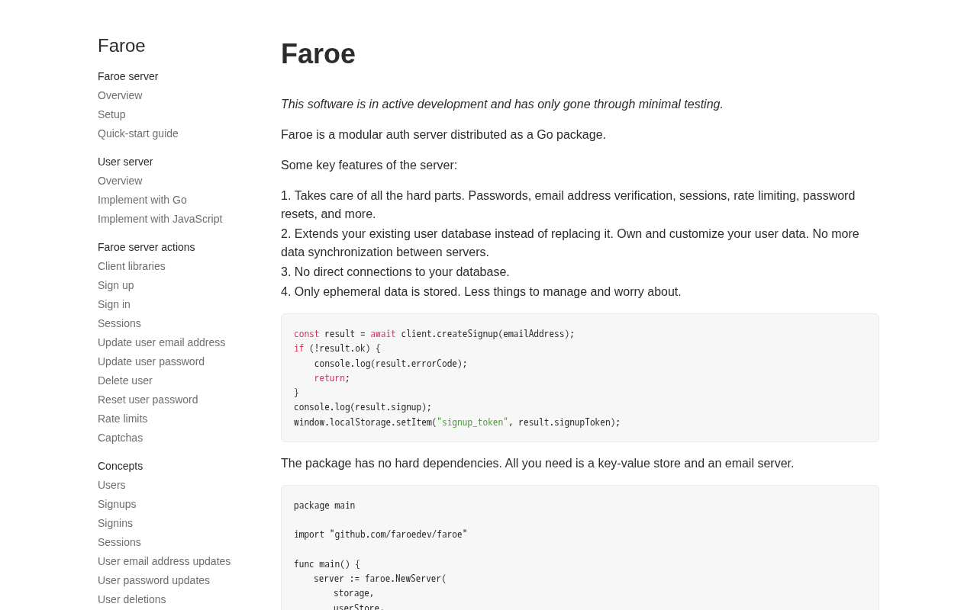
Task: Open the Faroe site title link
Action: pos(121,46)
